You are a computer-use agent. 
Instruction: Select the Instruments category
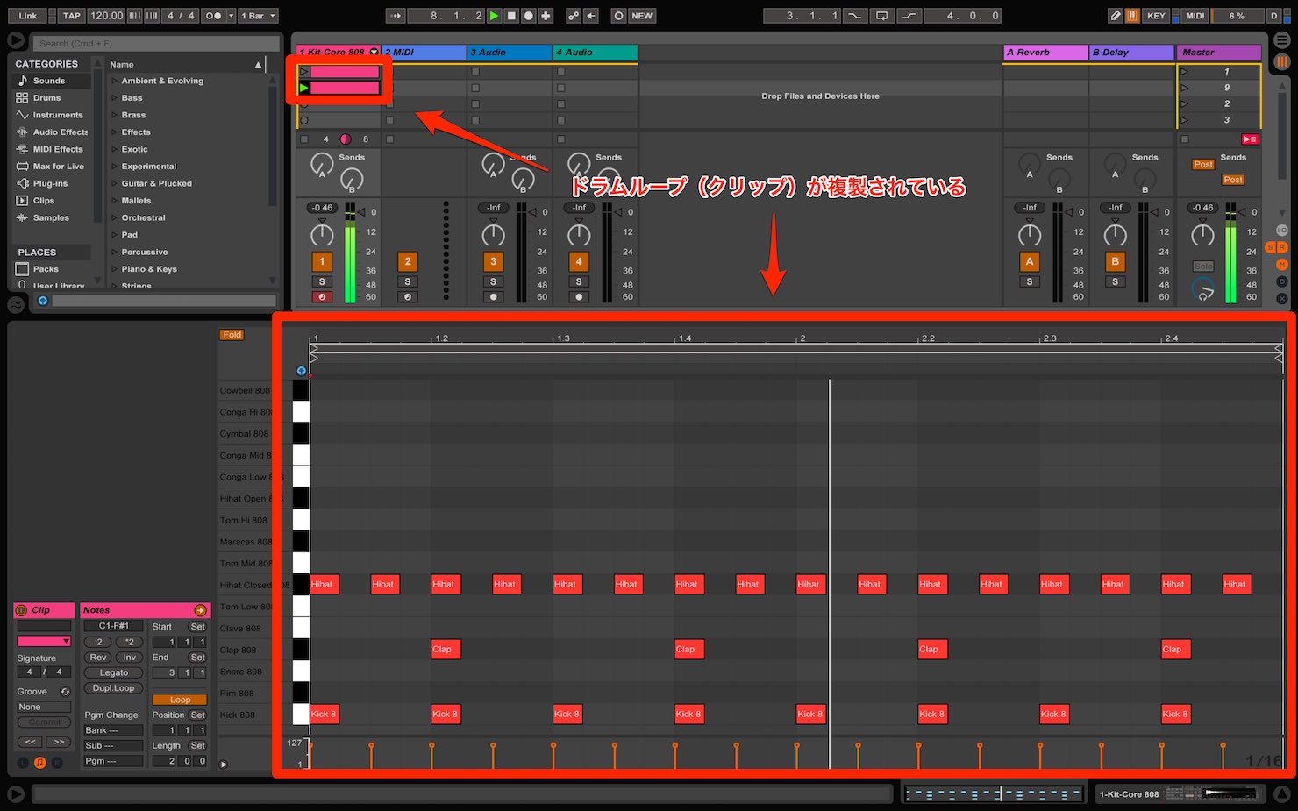point(52,115)
